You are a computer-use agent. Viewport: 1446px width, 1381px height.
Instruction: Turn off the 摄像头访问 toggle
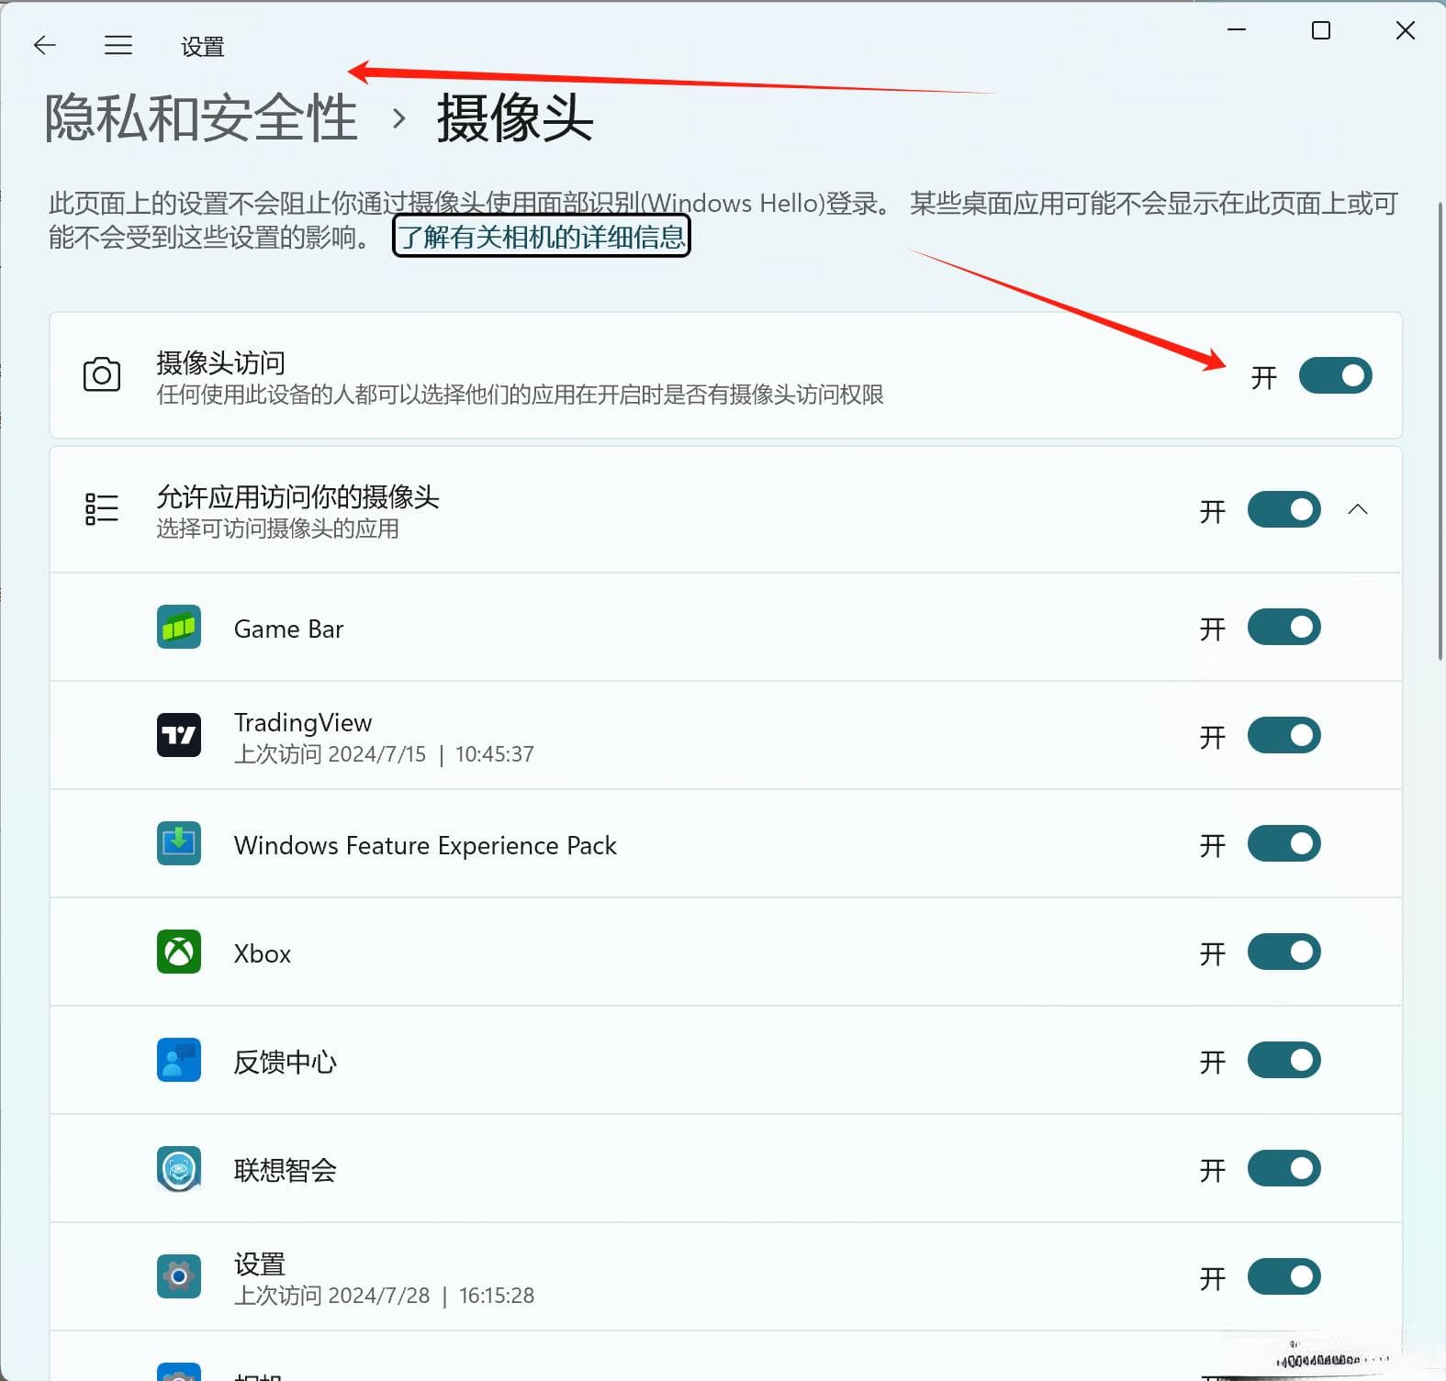pyautogui.click(x=1335, y=375)
